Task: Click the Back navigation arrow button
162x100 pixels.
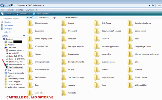Action: coord(2,6)
